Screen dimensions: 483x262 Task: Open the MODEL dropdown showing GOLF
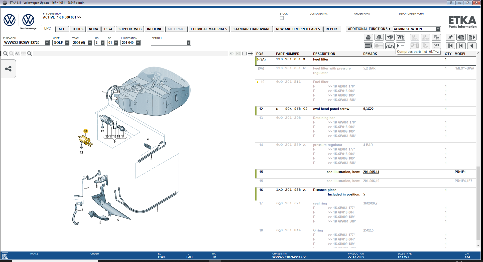point(67,43)
